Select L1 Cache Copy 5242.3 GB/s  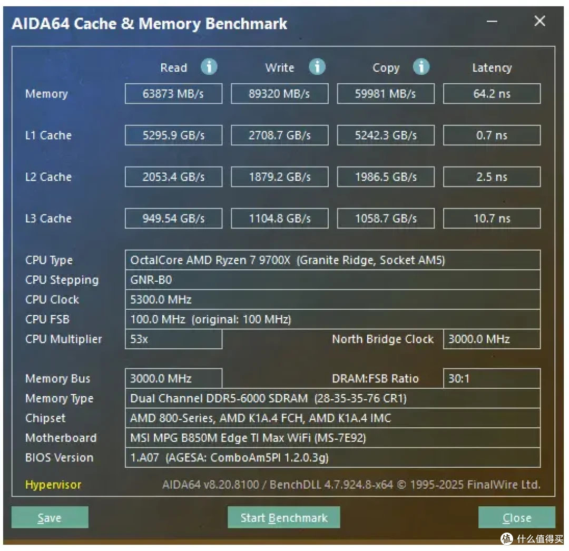pyautogui.click(x=385, y=135)
